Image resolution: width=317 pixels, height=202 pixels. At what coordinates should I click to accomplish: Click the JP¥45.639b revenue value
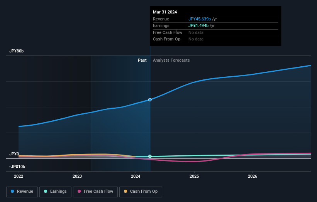coord(200,19)
